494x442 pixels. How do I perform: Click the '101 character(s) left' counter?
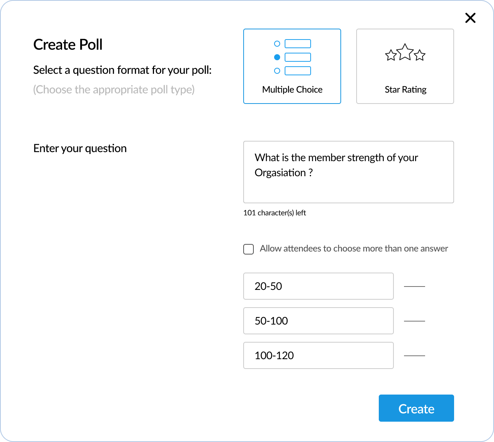coord(274,213)
